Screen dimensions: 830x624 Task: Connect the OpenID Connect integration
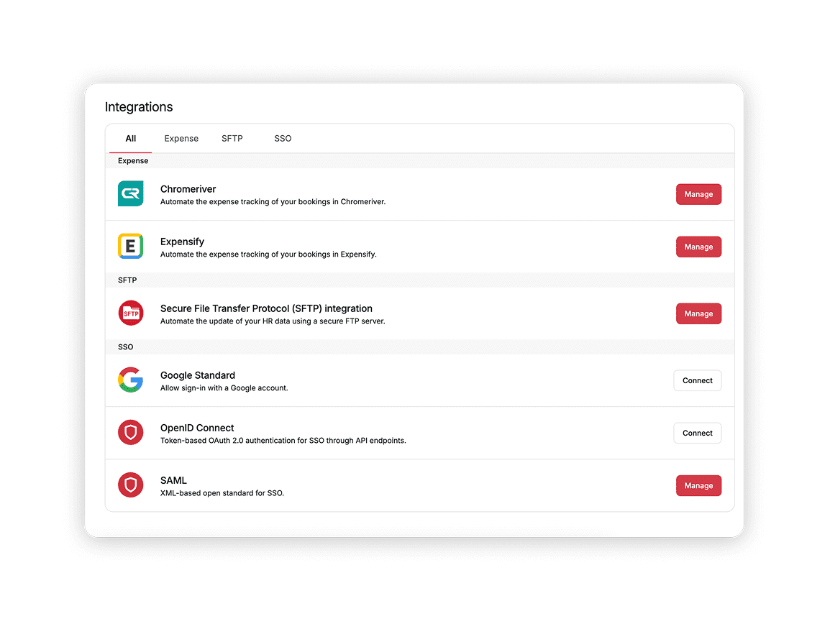point(697,433)
